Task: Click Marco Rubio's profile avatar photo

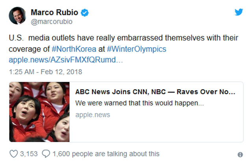Action: coord(17,15)
